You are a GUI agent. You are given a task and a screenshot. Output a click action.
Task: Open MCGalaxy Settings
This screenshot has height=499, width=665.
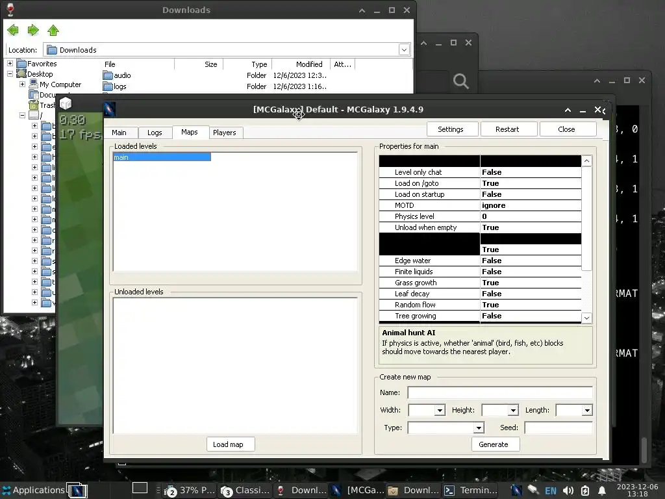[x=451, y=129]
